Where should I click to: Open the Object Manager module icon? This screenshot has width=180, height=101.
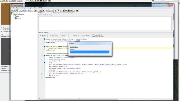coord(71,11)
